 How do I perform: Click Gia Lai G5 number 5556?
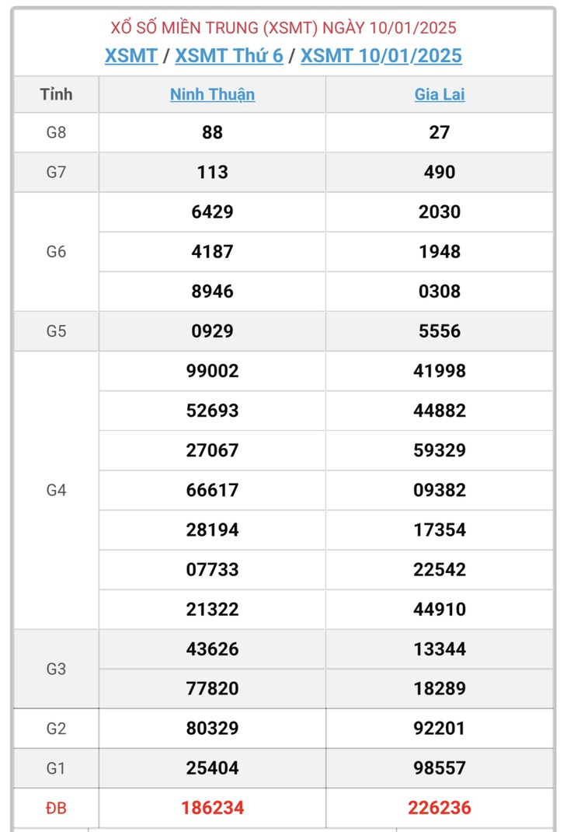pos(440,331)
